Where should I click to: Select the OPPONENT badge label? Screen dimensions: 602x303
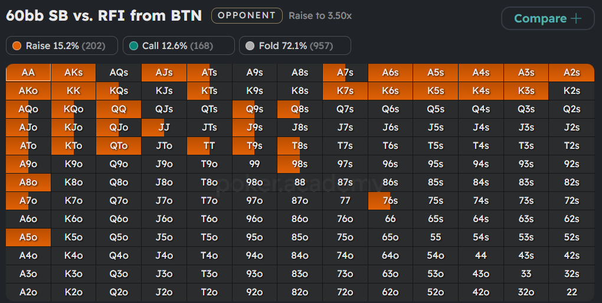(x=247, y=16)
